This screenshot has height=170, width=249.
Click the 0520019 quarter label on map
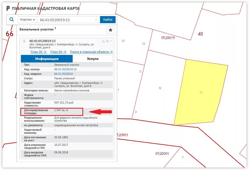[168, 38]
